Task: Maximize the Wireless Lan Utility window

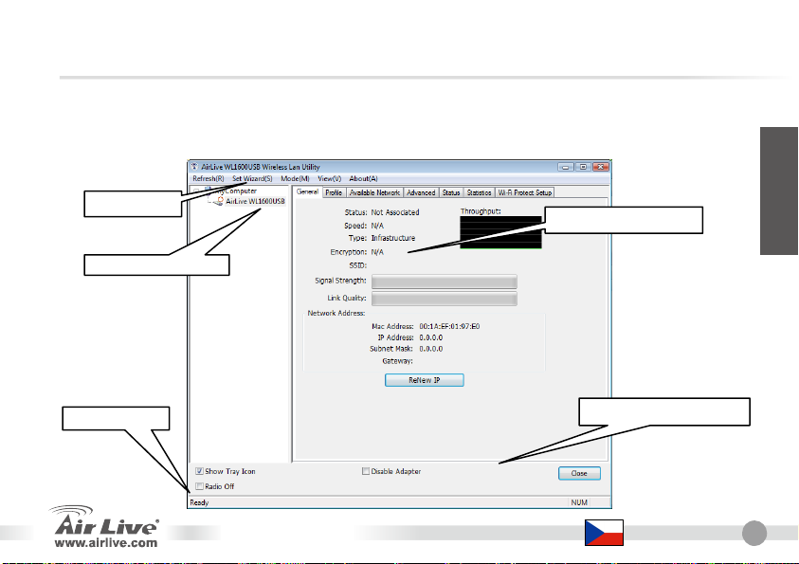Action: (x=584, y=167)
